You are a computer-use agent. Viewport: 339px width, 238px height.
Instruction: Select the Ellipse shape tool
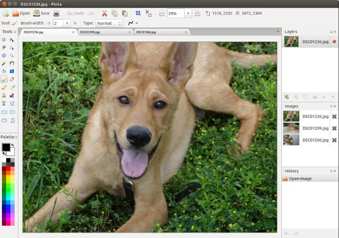coord(4,120)
